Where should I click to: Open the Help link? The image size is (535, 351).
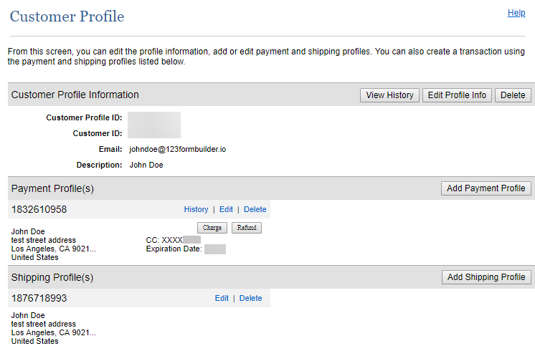pyautogui.click(x=516, y=13)
